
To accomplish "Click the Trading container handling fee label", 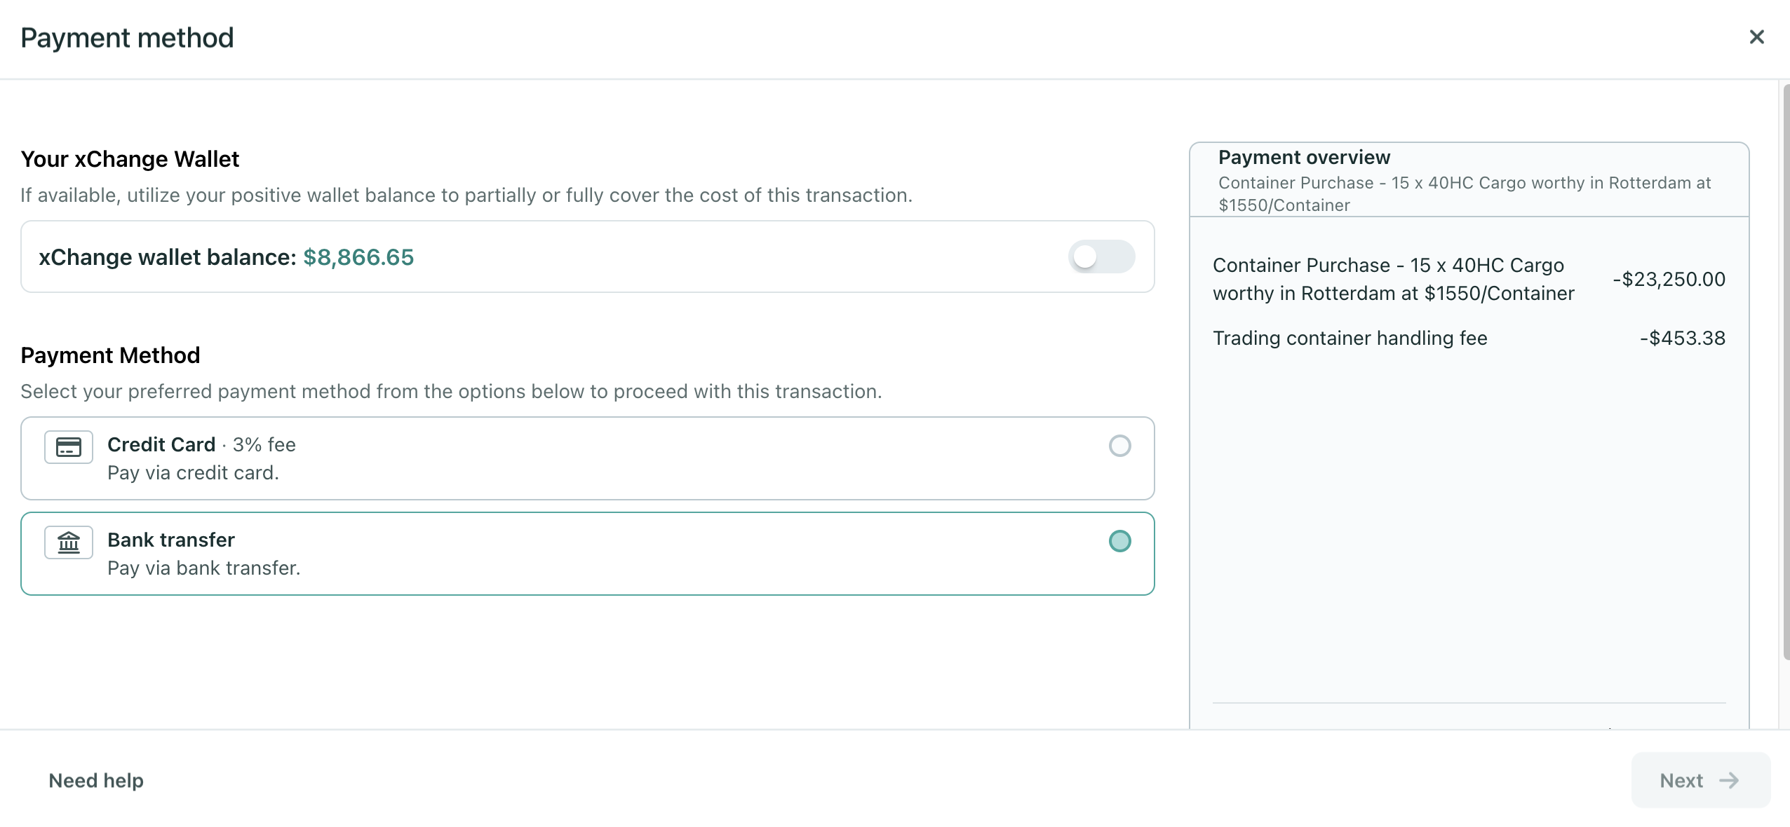I will pos(1350,339).
